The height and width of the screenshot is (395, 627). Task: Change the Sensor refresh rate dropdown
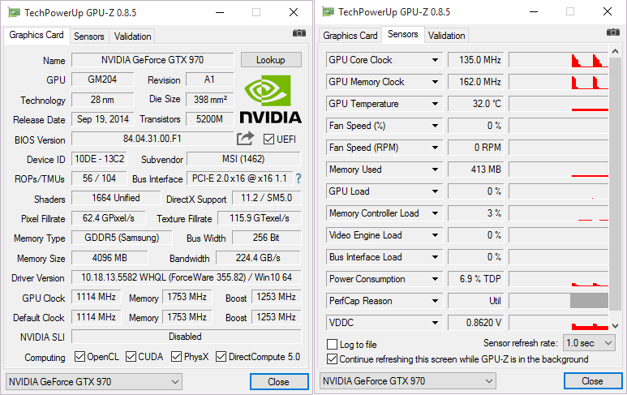coord(589,343)
